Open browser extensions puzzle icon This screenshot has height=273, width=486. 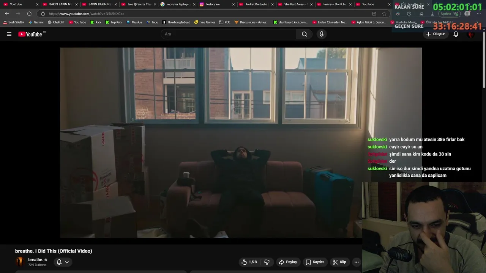(x=409, y=14)
